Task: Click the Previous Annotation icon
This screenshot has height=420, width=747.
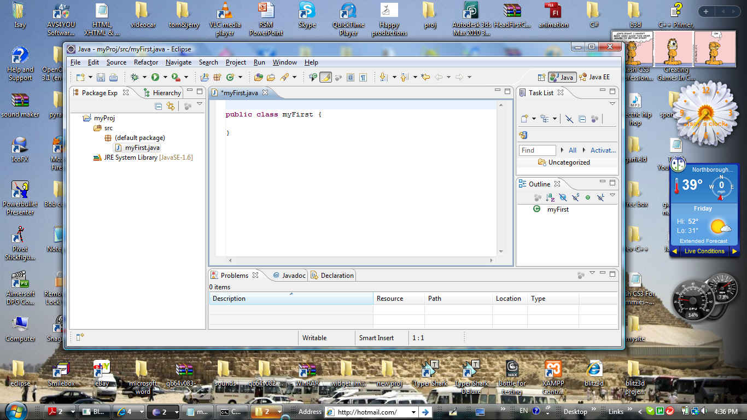Action: (404, 77)
